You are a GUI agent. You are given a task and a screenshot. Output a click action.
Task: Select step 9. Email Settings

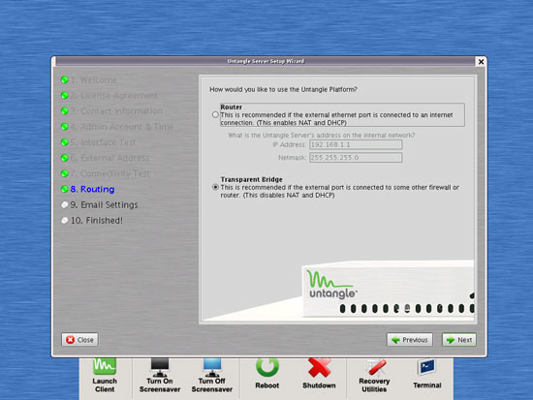click(x=100, y=205)
